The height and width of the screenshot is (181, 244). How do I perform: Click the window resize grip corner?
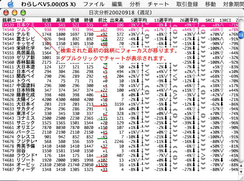(241, 178)
